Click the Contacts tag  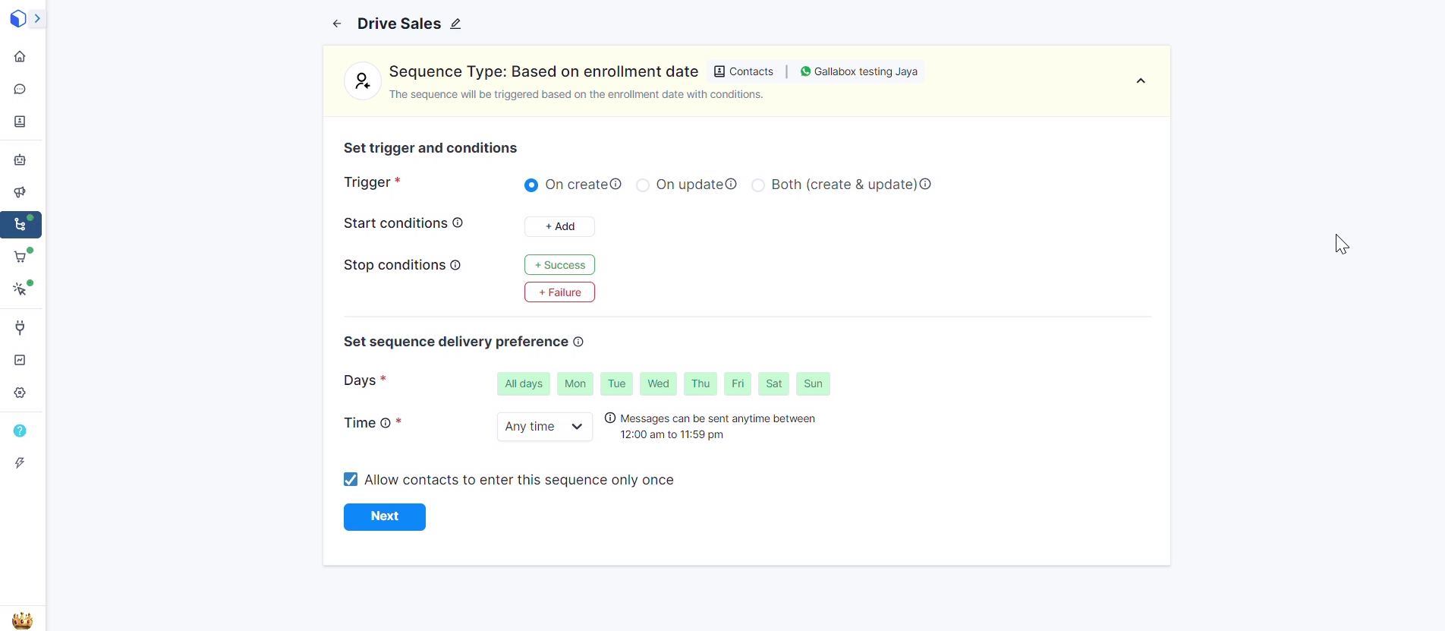tap(744, 71)
